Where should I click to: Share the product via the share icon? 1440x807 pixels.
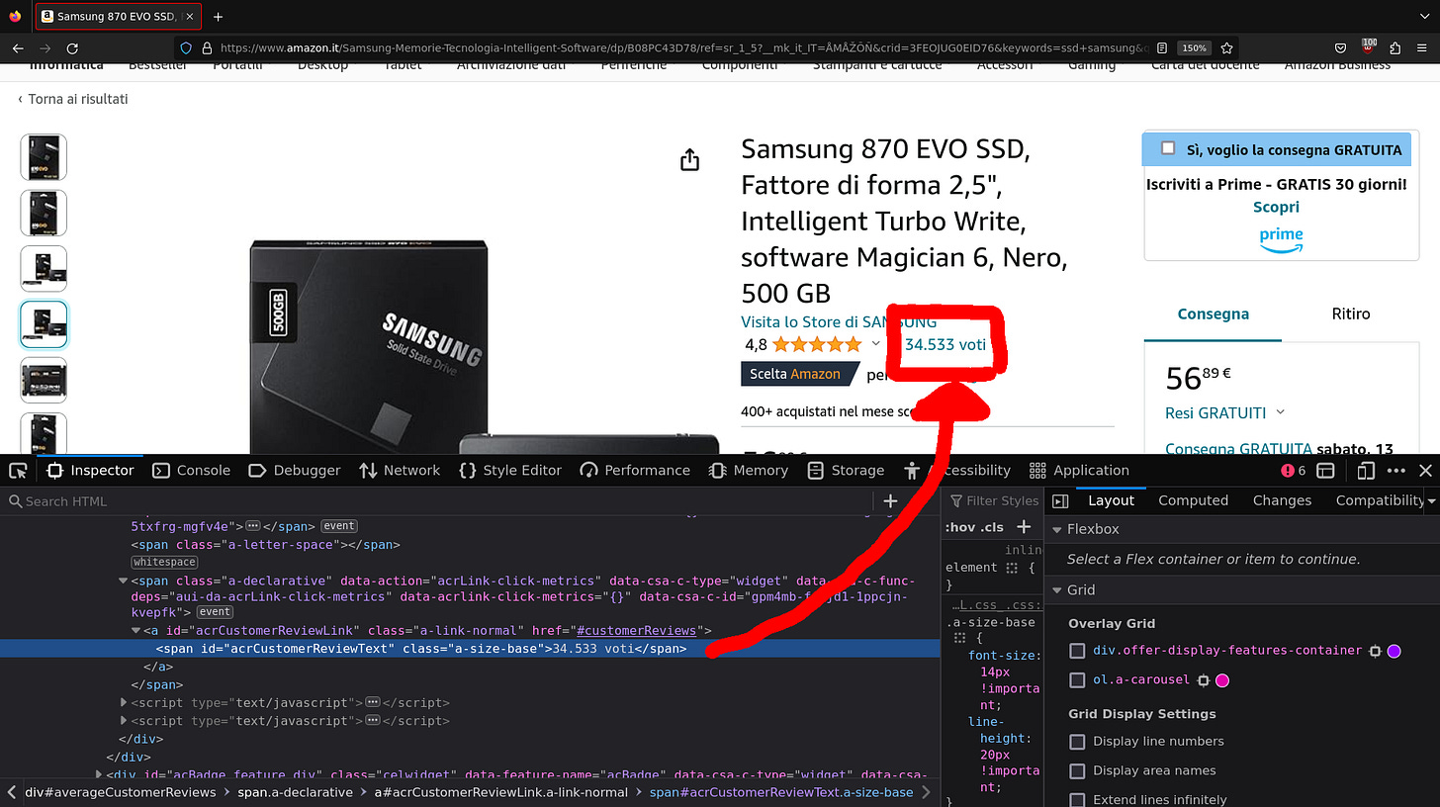coord(689,159)
